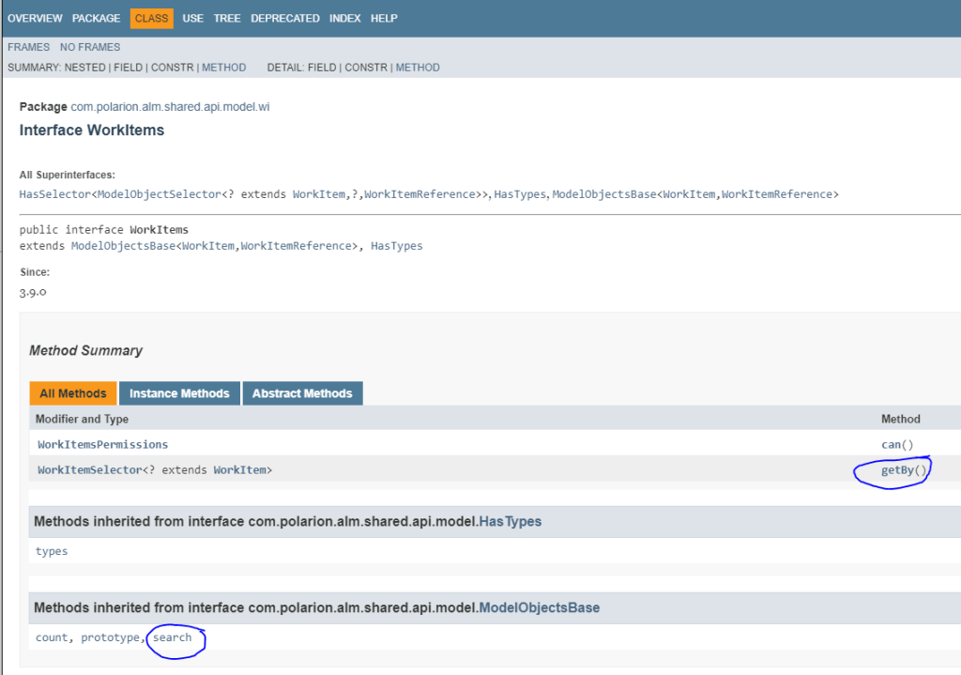Open the OVERVIEW navigation item
The image size is (961, 675).
tap(35, 19)
